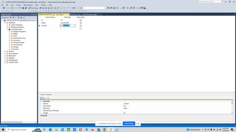Click the New Query toolbar button
236x132 pixels.
tap(34, 8)
